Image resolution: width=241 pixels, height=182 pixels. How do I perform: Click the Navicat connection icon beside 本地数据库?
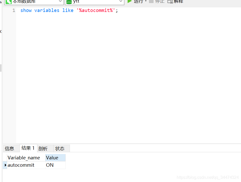[x=9, y=2]
